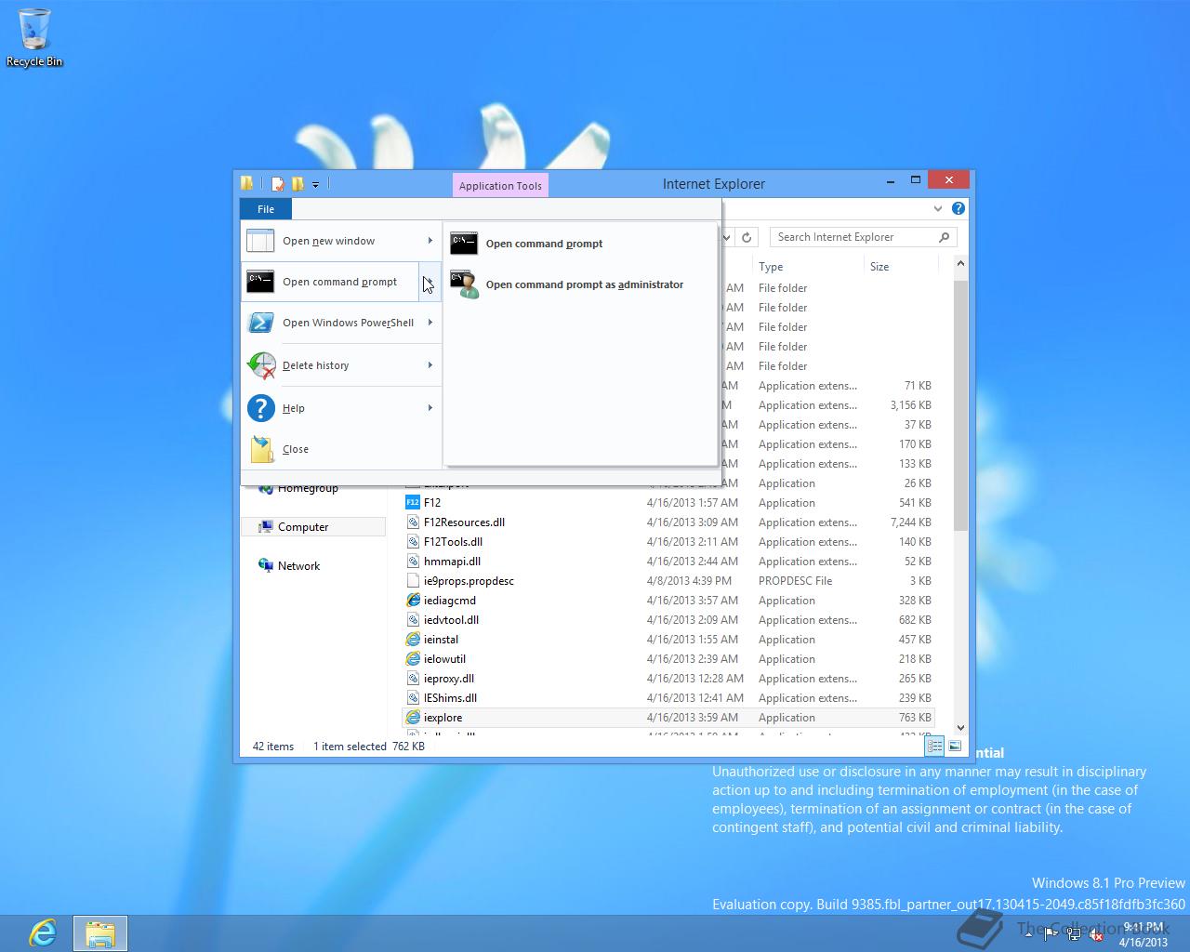Expand the ribbon using the chevron near Help

938,208
